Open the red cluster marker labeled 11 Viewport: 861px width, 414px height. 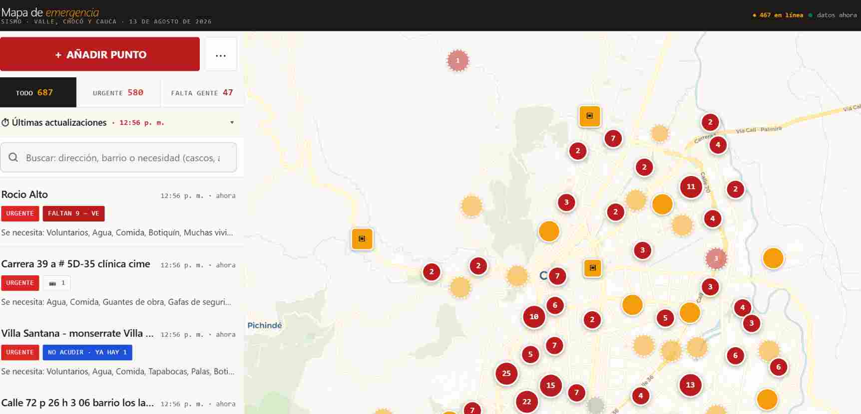[x=691, y=187]
